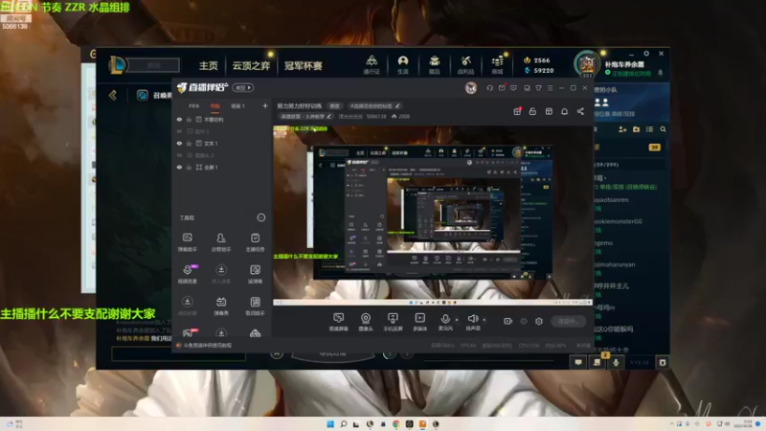Select the 场景 1 scene tab
Viewport: 766px width, 431px height.
tap(237, 106)
